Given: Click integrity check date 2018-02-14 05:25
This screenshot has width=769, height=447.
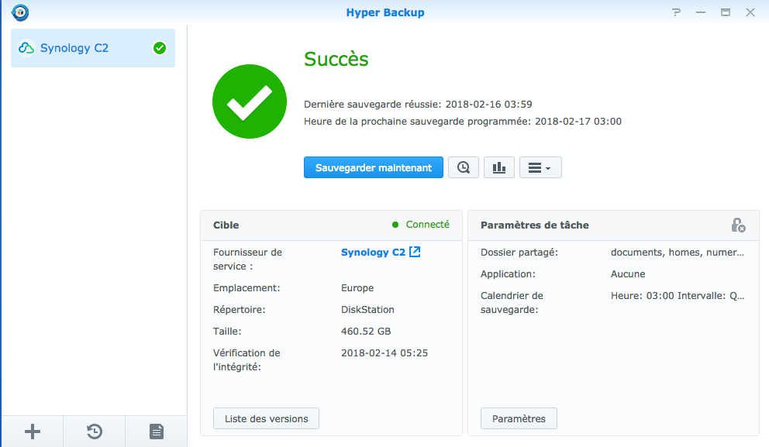Looking at the screenshot, I should click(384, 353).
